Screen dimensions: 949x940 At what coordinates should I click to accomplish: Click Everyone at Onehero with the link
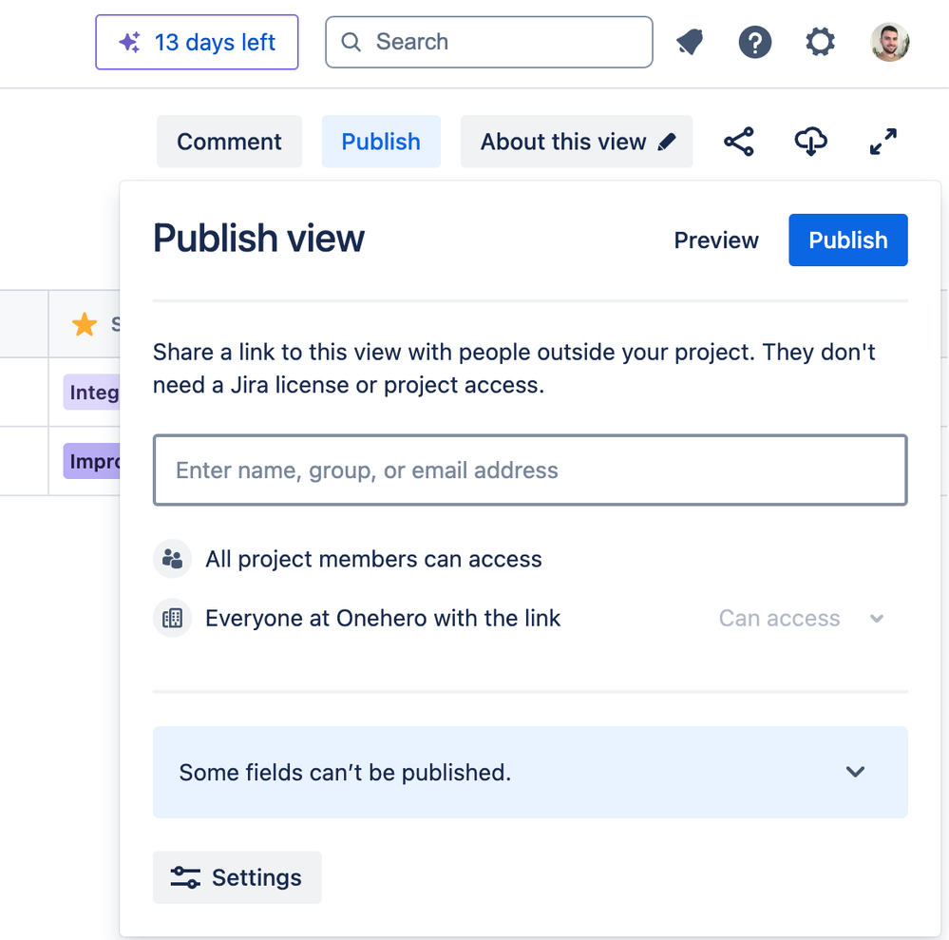click(383, 619)
